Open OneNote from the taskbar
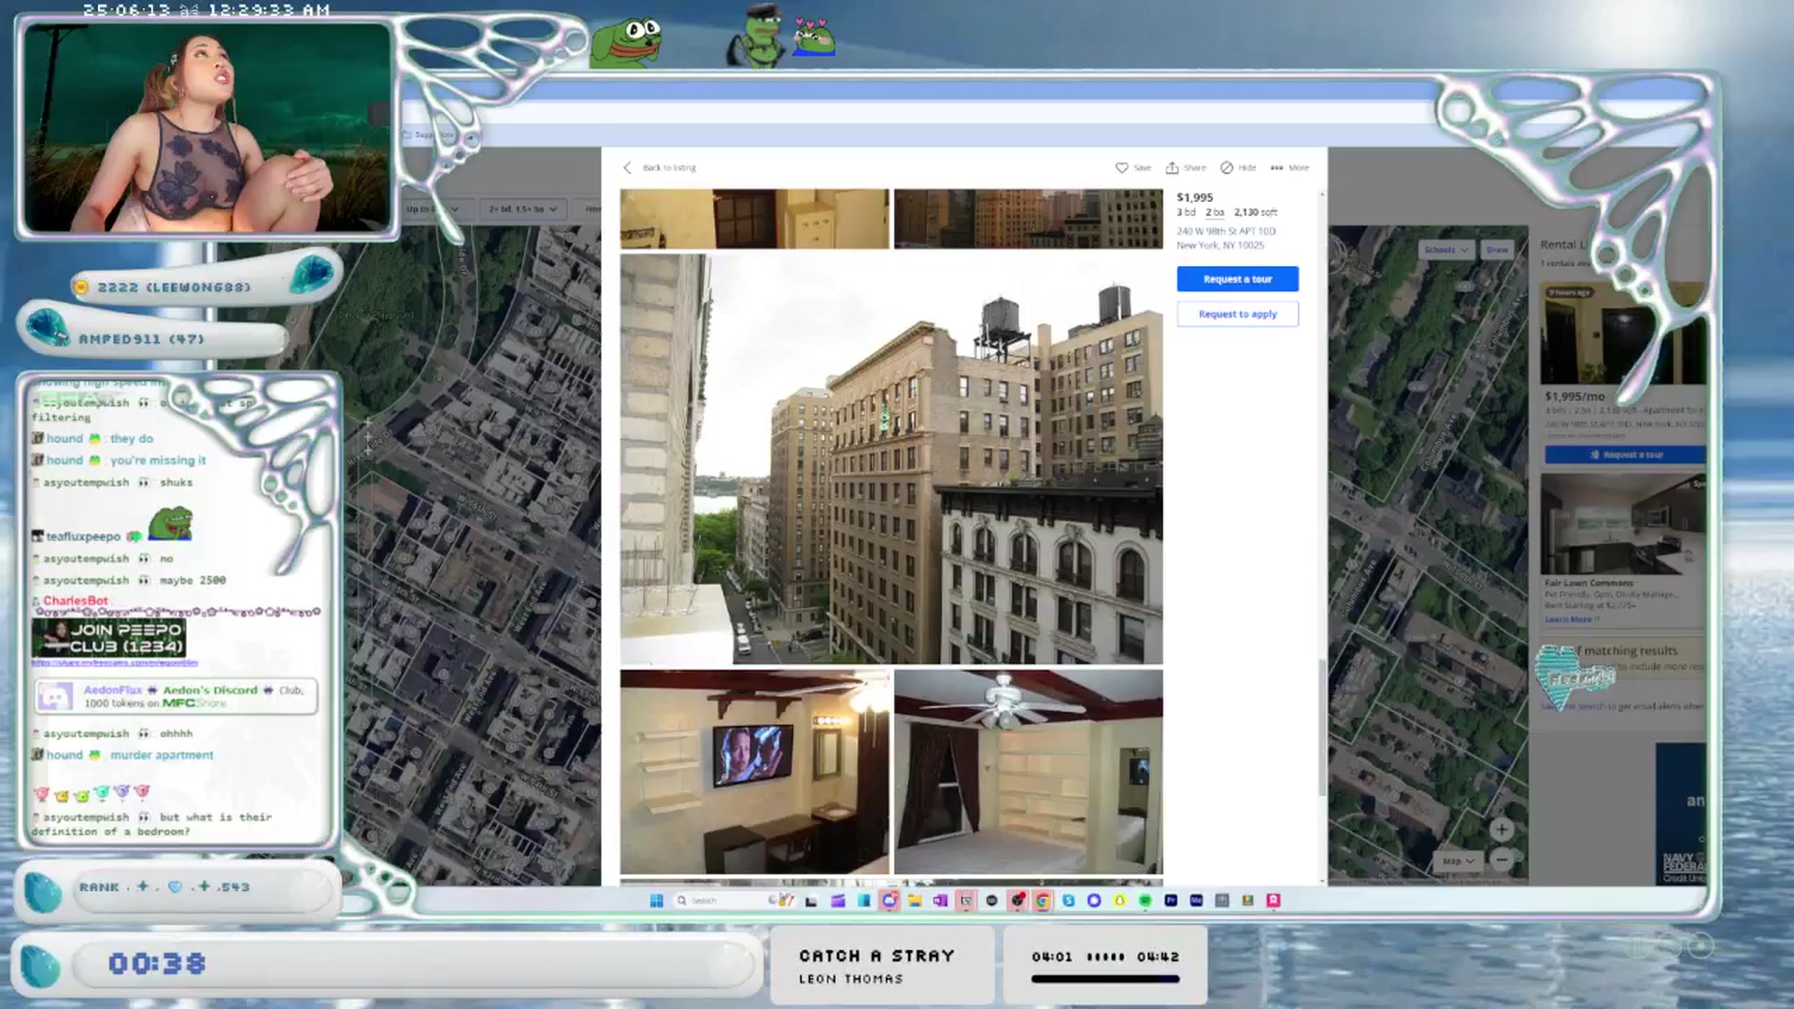This screenshot has width=1794, height=1009. pyautogui.click(x=940, y=901)
